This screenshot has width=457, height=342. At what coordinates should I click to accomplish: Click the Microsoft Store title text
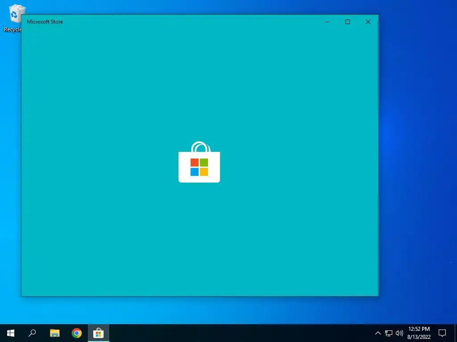(x=45, y=22)
